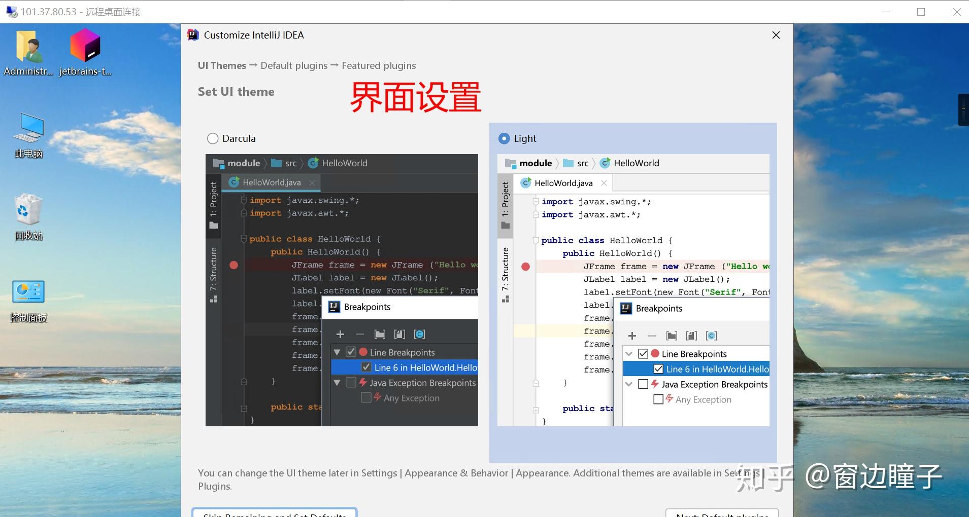The width and height of the screenshot is (969, 517).
Task: Uncheck Line 6 in HelloWorld breakpoint
Action: 658,368
